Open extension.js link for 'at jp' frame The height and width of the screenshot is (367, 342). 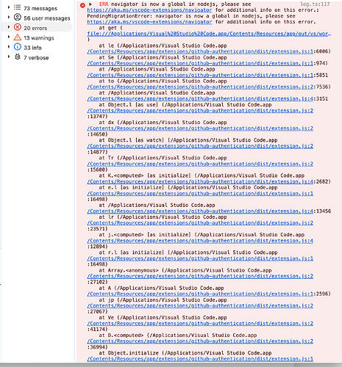tap(200, 305)
